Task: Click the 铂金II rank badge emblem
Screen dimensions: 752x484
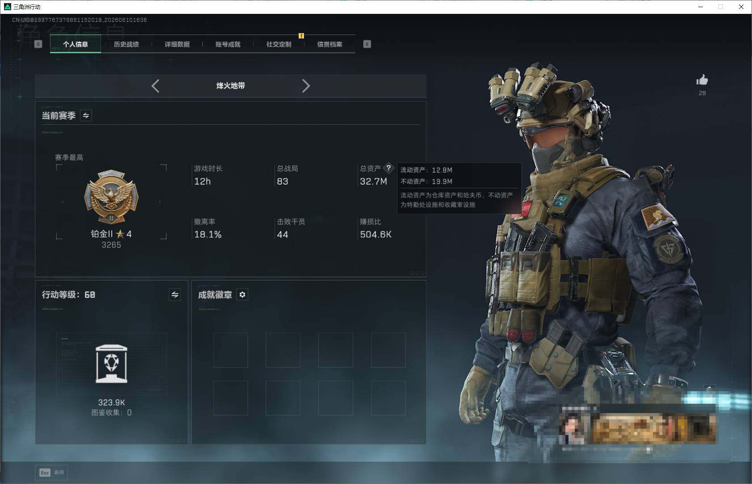Action: tap(111, 197)
